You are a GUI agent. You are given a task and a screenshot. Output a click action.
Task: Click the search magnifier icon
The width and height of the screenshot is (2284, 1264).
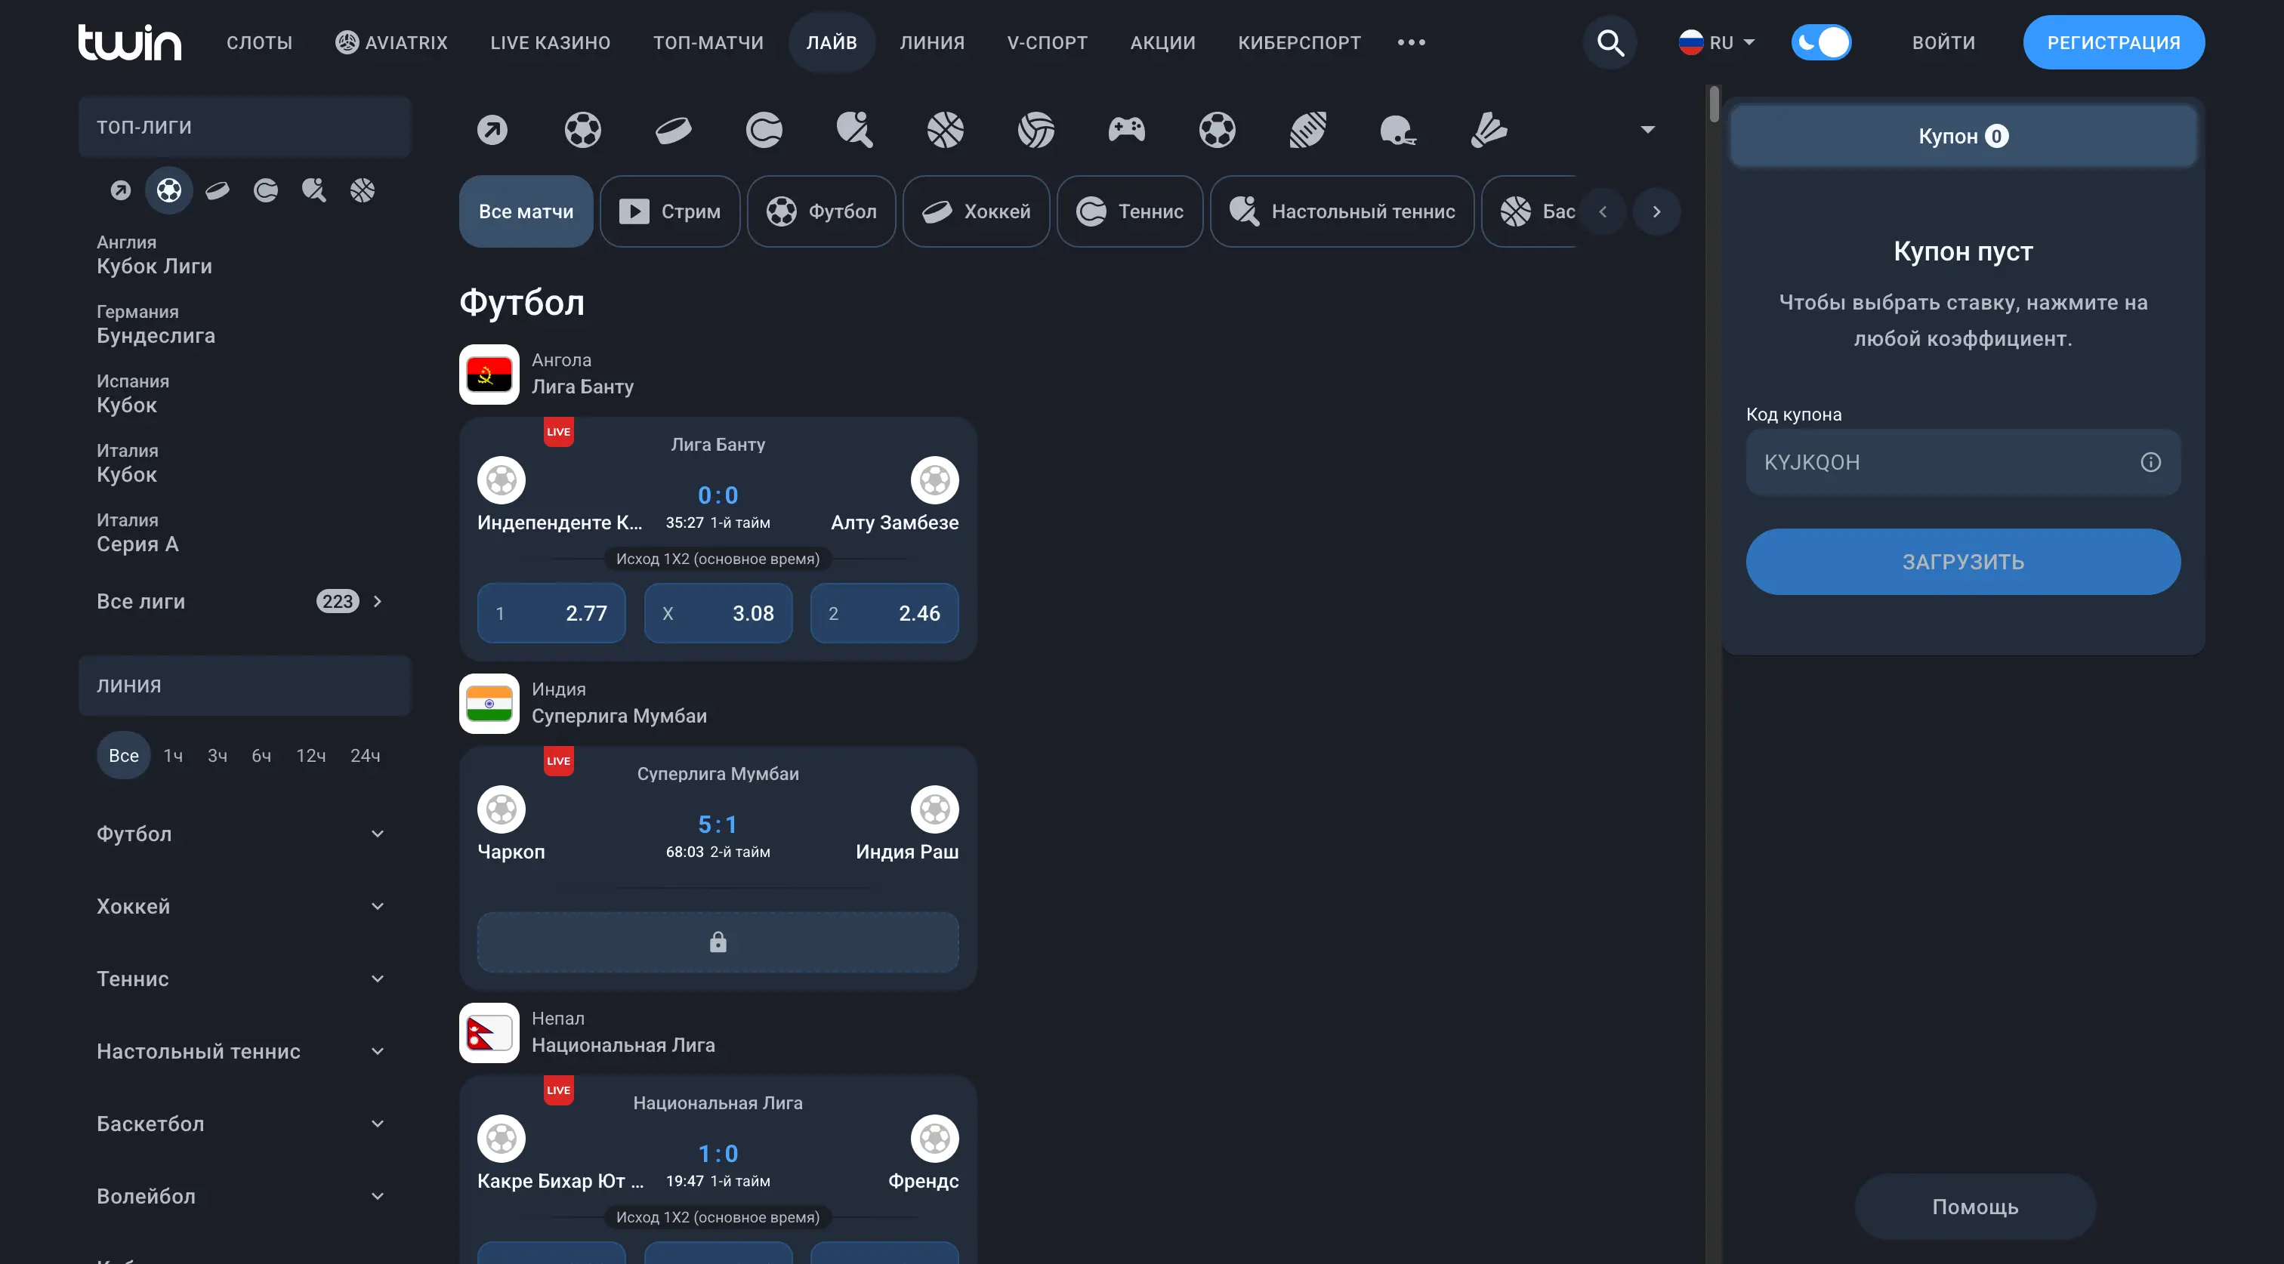point(1610,42)
